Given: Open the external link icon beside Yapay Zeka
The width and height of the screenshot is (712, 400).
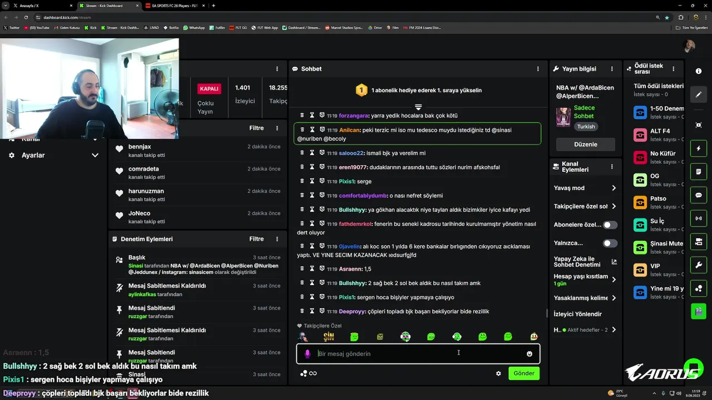Looking at the screenshot, I should [x=614, y=262].
